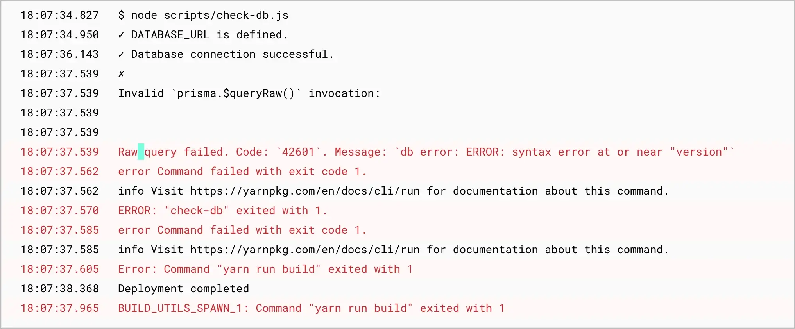Screen dimensions: 795x329
Task: Click error code 42601 in the message
Action: tap(298, 152)
